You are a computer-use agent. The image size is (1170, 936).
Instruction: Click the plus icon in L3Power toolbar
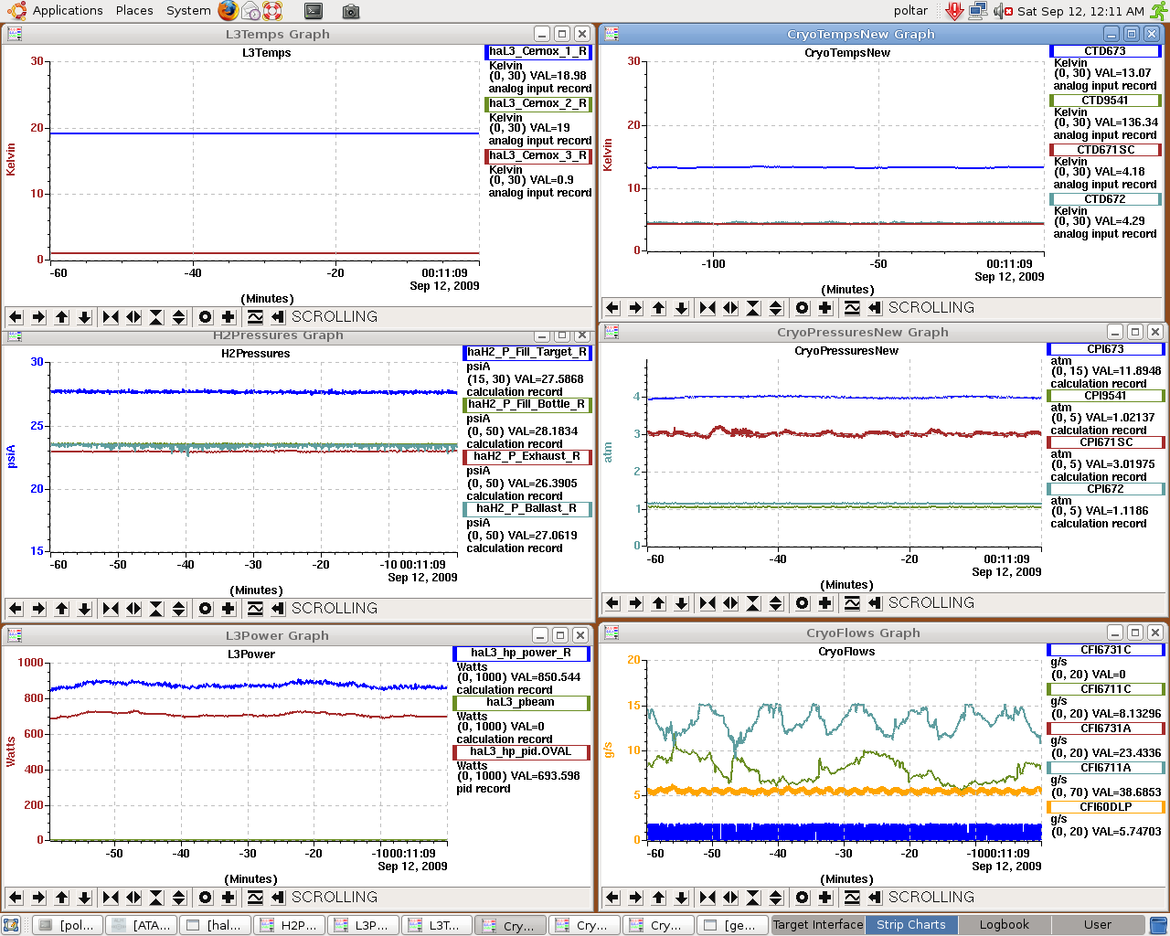[229, 898]
